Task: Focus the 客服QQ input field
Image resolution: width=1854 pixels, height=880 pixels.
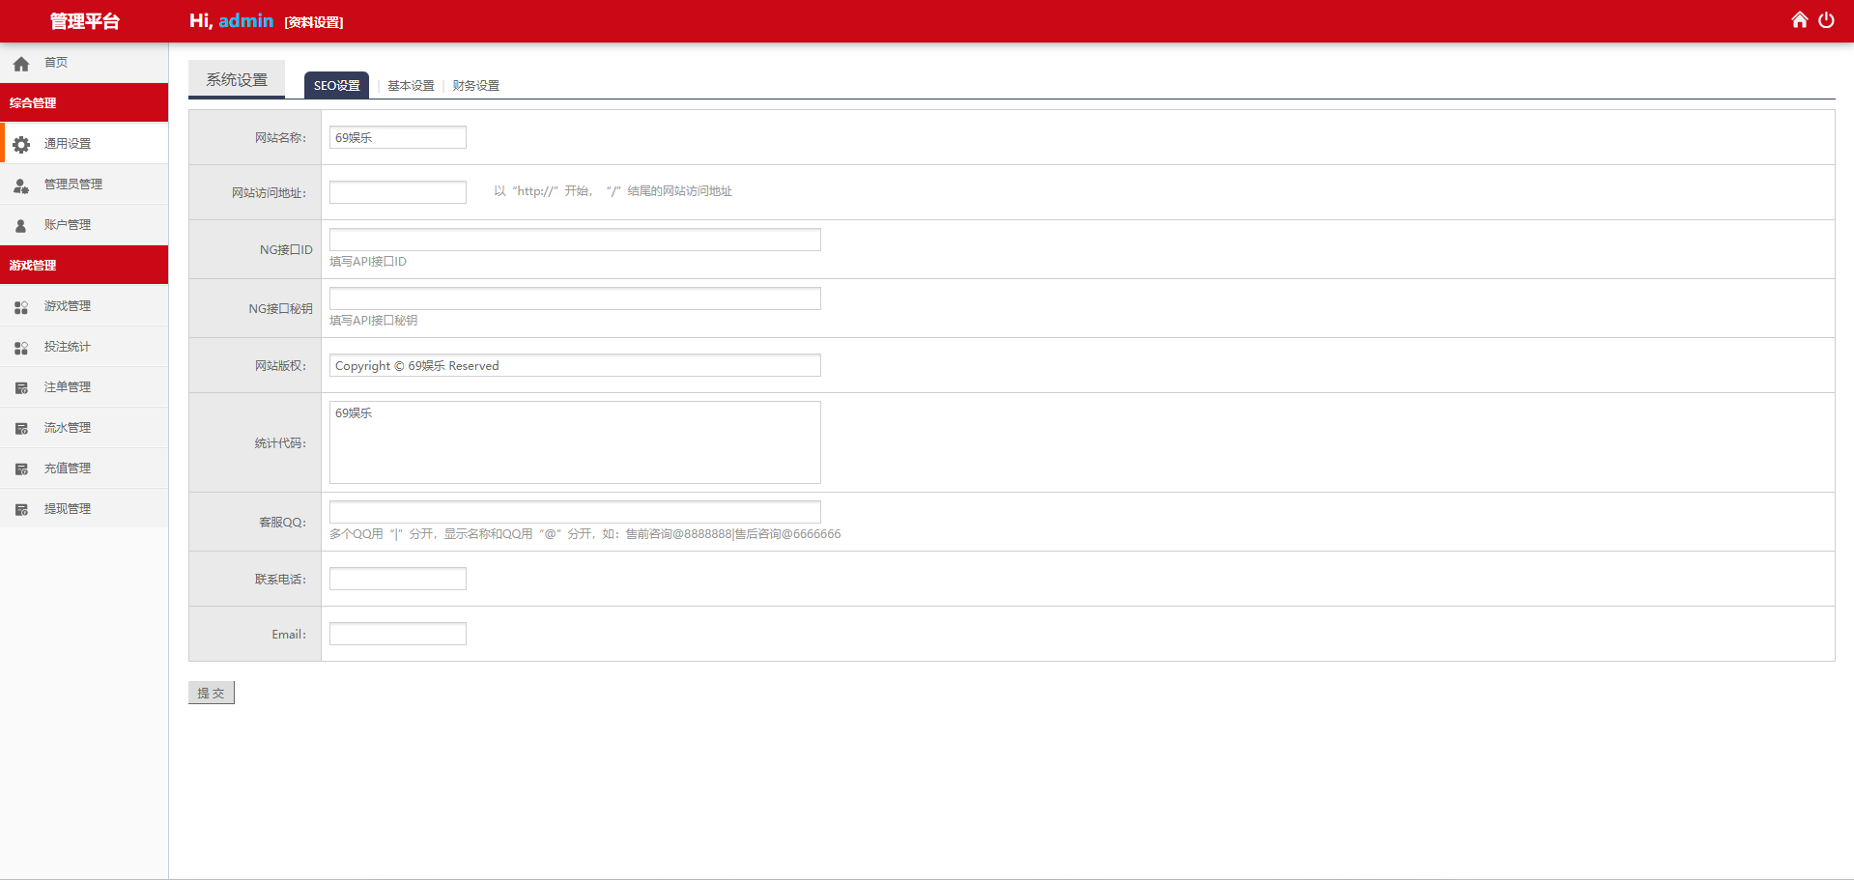Action: pos(575,512)
